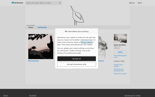This screenshot has height=97, width=155.
Task: Click Report this account
Action: (x=120, y=74)
